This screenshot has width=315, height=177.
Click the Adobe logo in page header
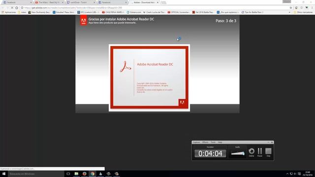[x=84, y=21]
